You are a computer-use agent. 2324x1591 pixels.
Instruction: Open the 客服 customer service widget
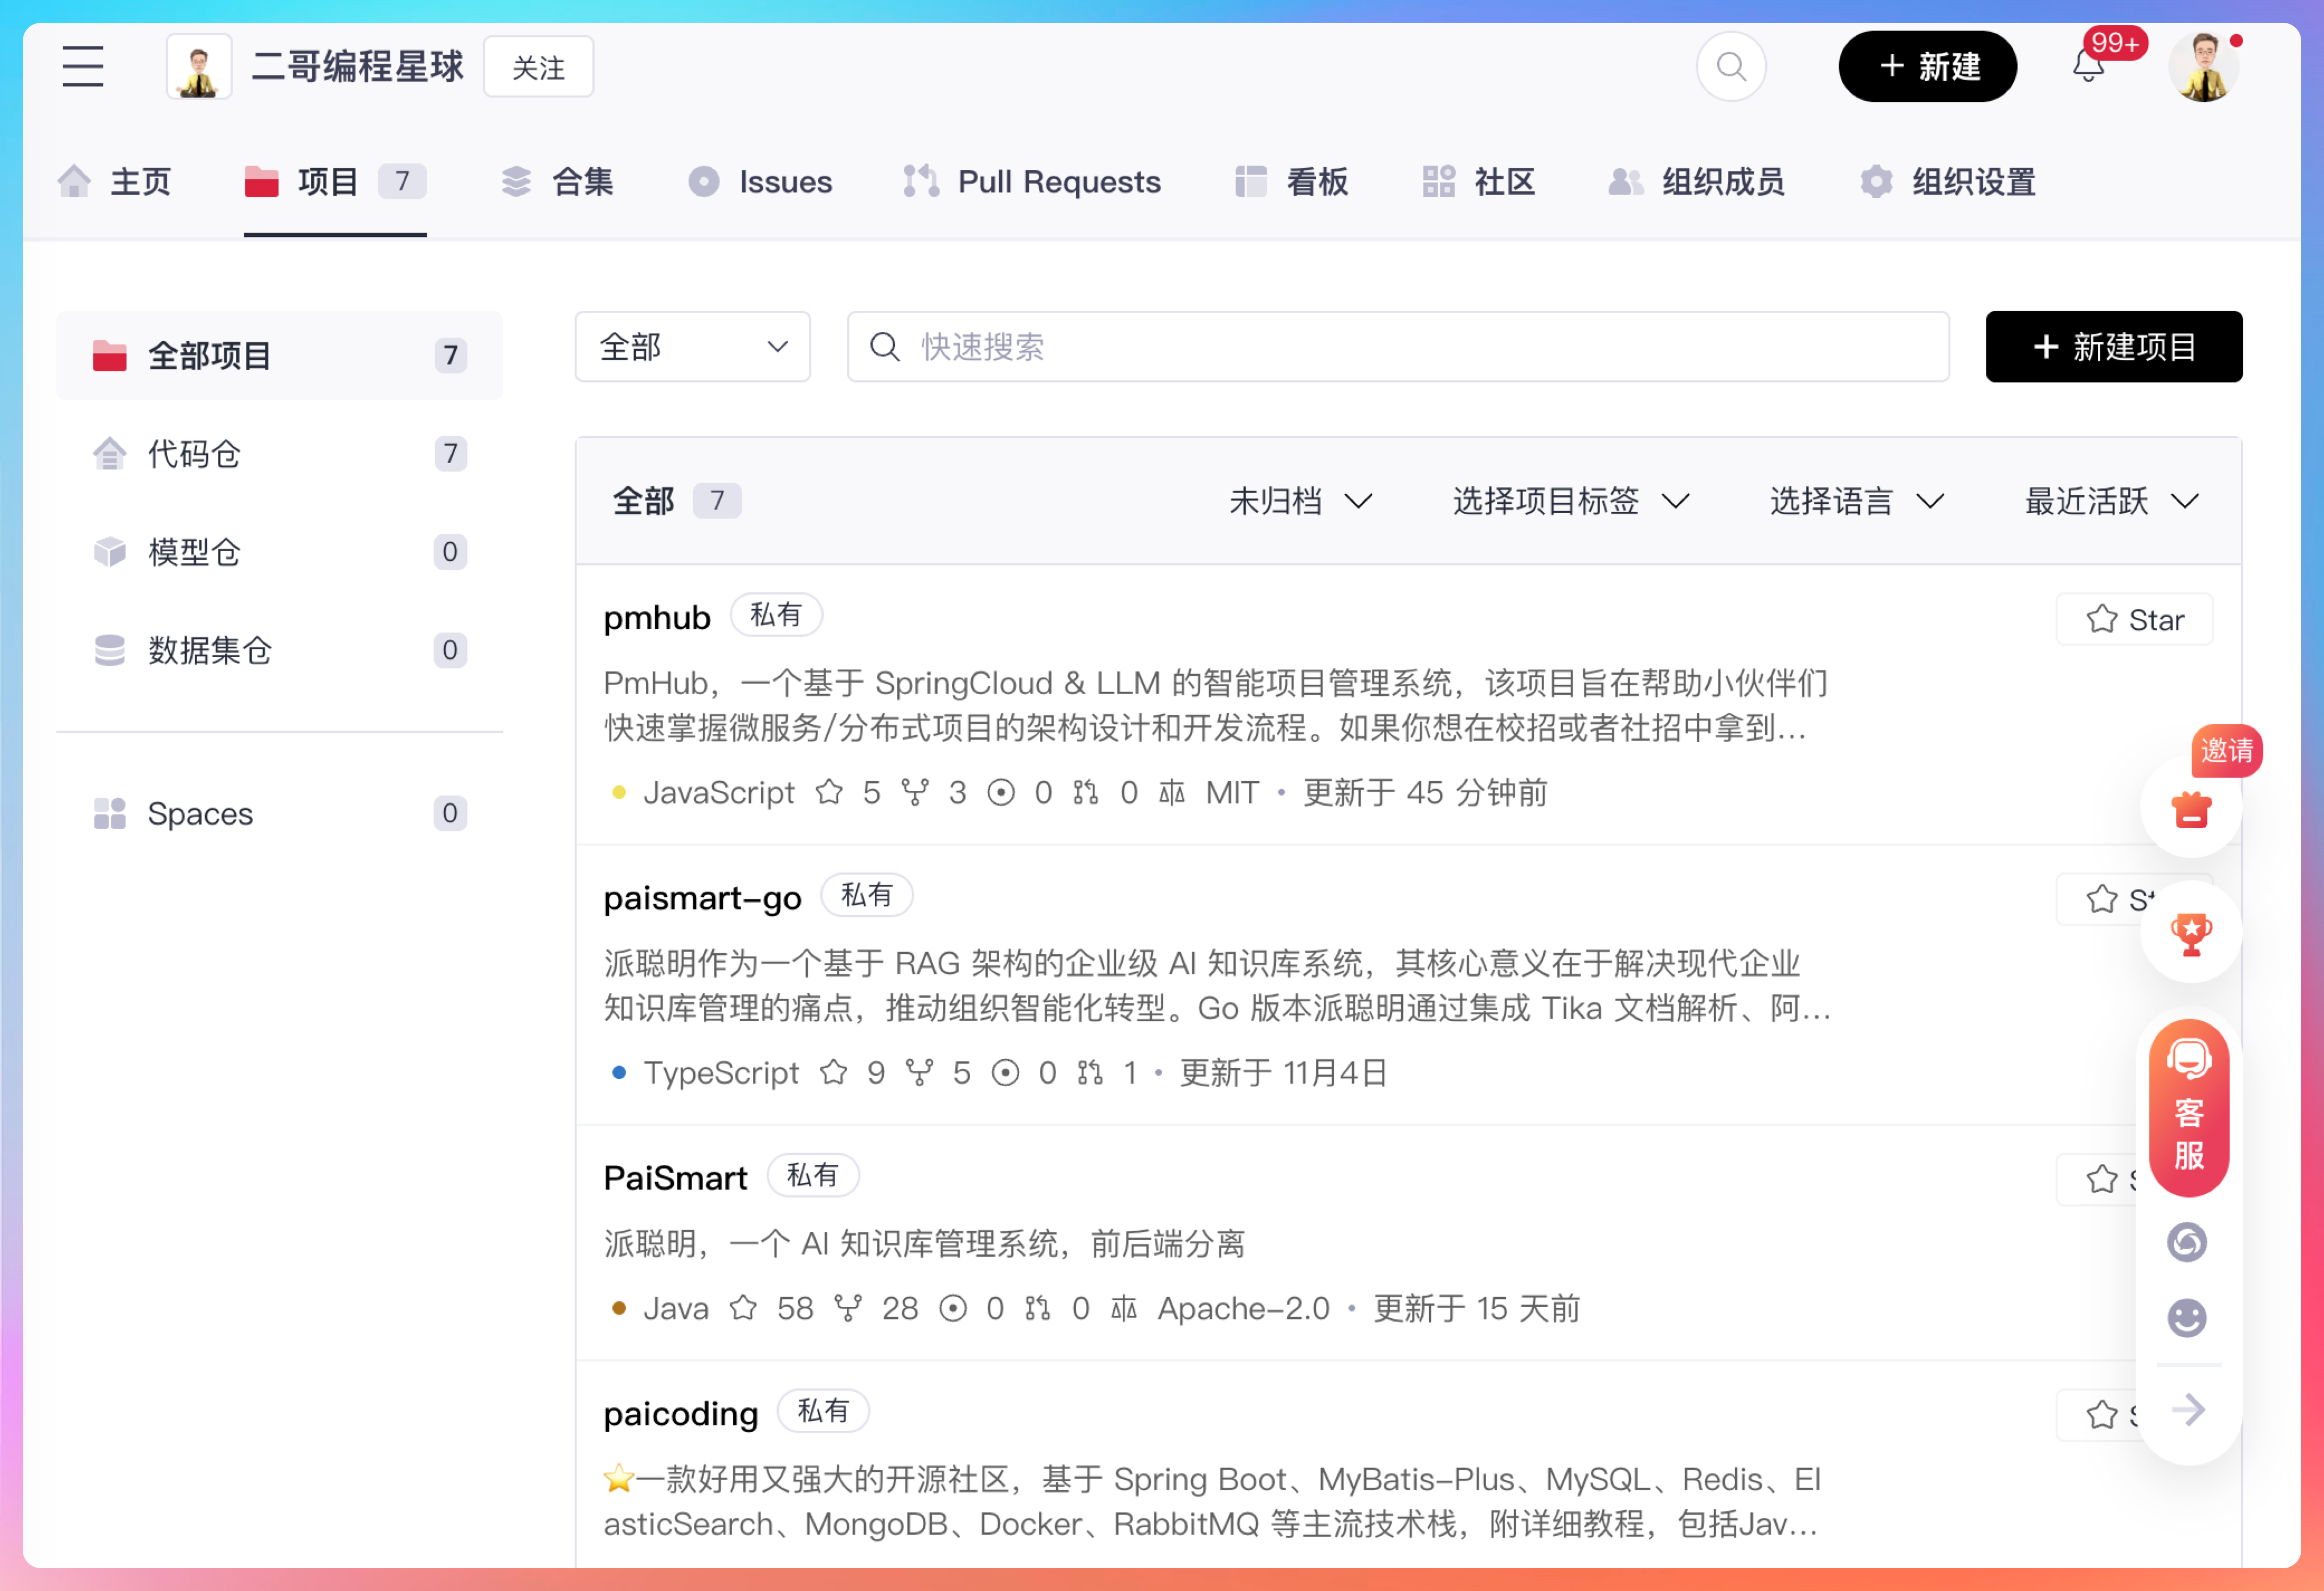click(x=2188, y=1108)
